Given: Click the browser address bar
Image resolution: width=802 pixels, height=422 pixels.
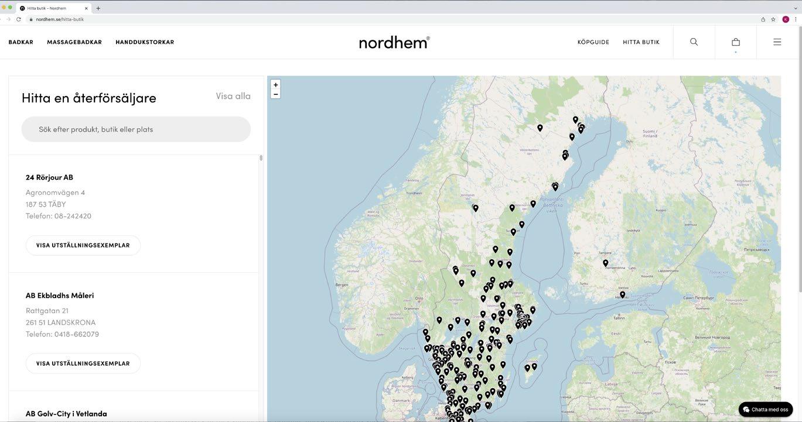Looking at the screenshot, I should point(393,19).
